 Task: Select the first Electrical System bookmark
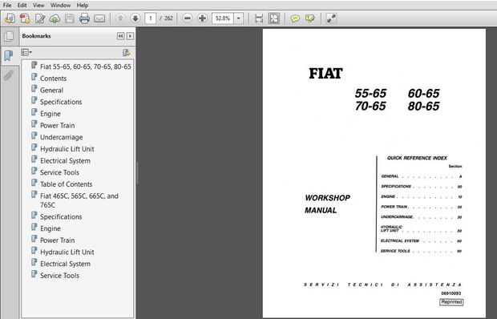[x=65, y=160]
